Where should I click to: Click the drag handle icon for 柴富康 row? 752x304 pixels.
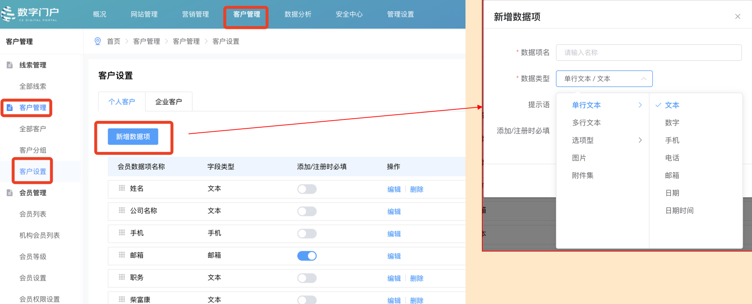(122, 299)
